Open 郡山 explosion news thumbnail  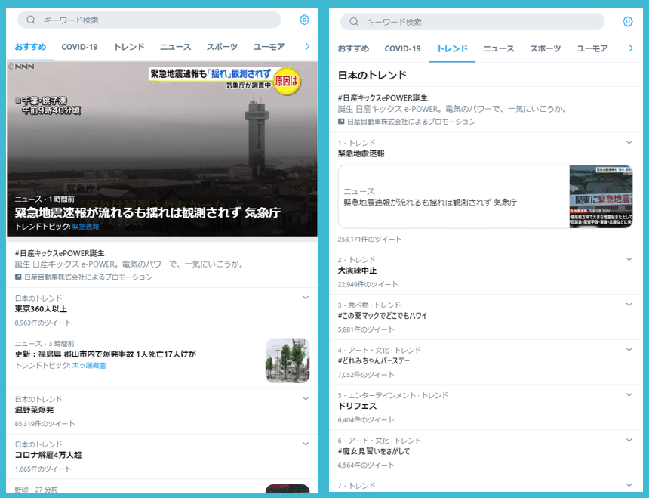[288, 360]
